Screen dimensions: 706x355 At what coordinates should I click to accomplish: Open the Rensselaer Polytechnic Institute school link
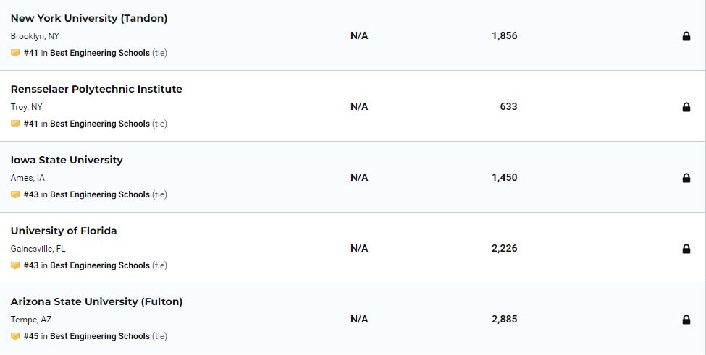click(96, 89)
